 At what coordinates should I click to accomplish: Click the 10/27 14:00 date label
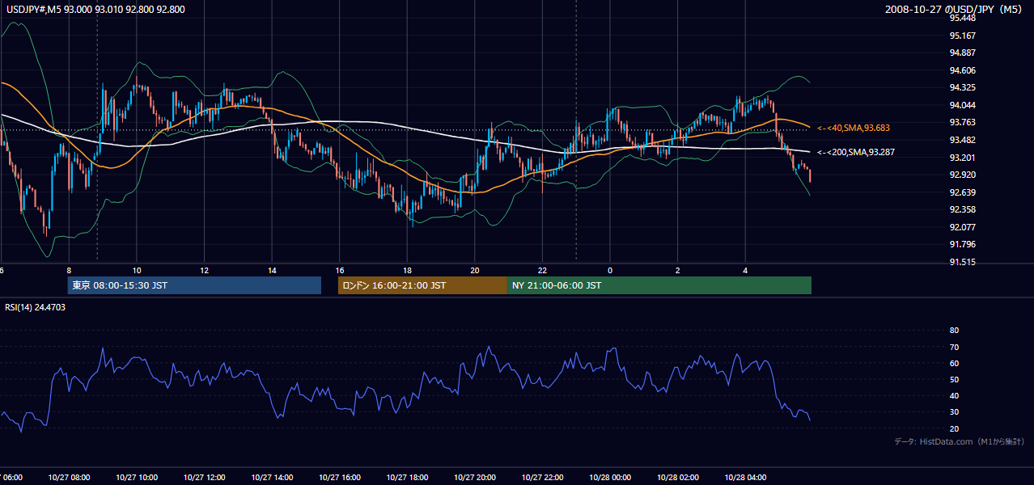tap(272, 478)
